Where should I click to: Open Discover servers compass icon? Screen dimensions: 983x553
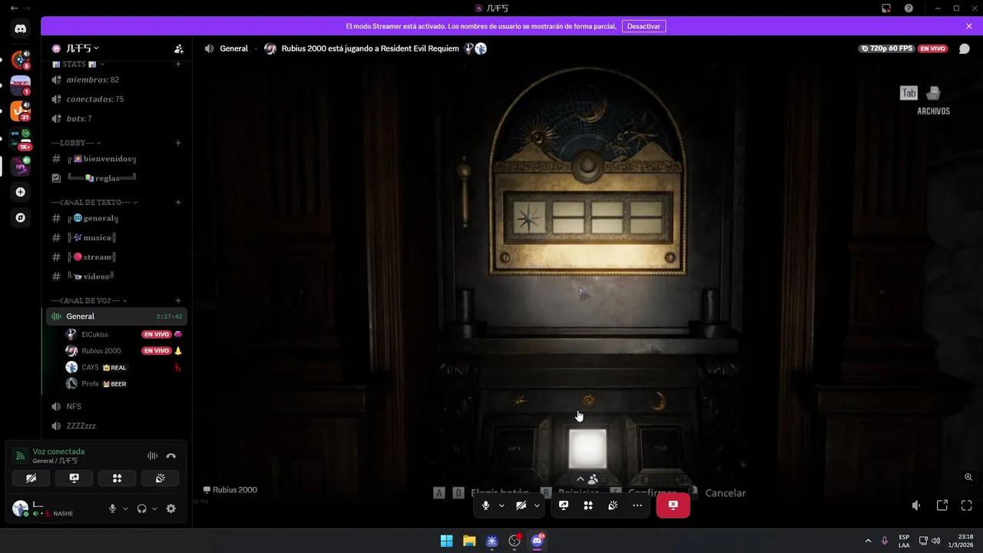(21, 217)
